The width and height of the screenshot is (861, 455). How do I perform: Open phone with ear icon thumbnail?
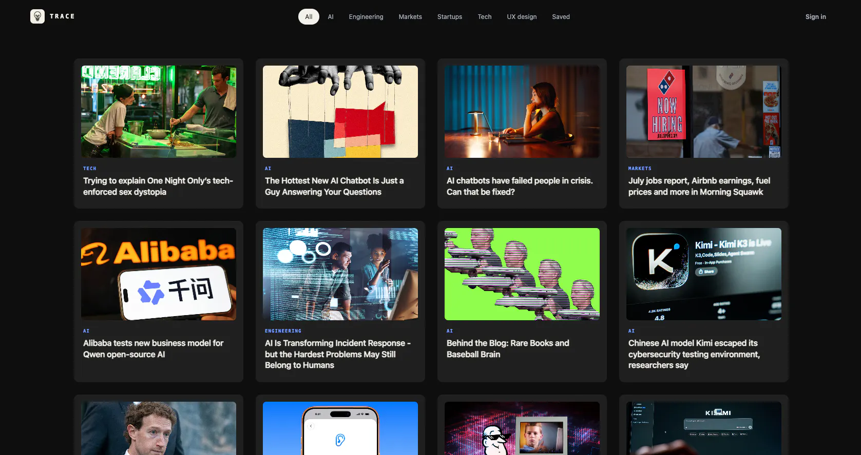click(340, 428)
